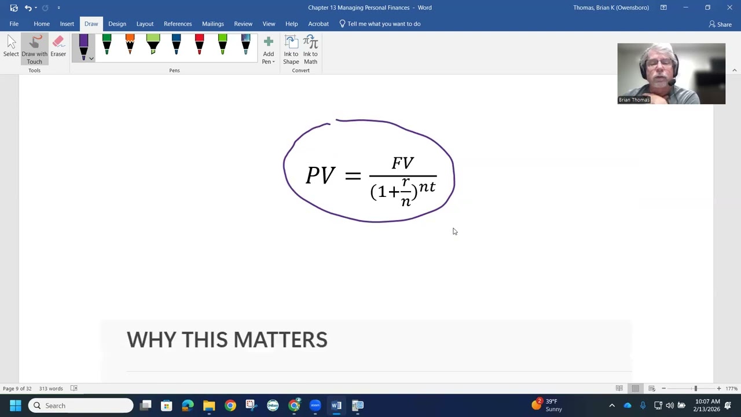
Task: Choose the Select tool in the Draw ribbon
Action: 11,47
